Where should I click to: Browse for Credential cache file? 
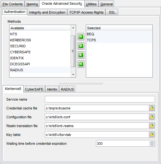coord(152,108)
